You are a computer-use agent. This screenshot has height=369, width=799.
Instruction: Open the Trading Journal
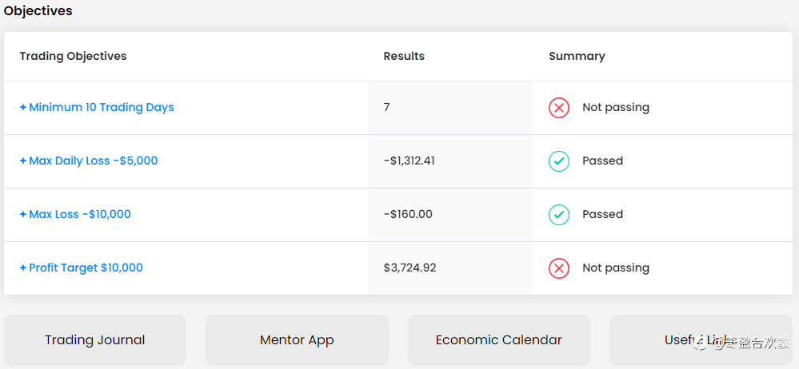pos(95,340)
